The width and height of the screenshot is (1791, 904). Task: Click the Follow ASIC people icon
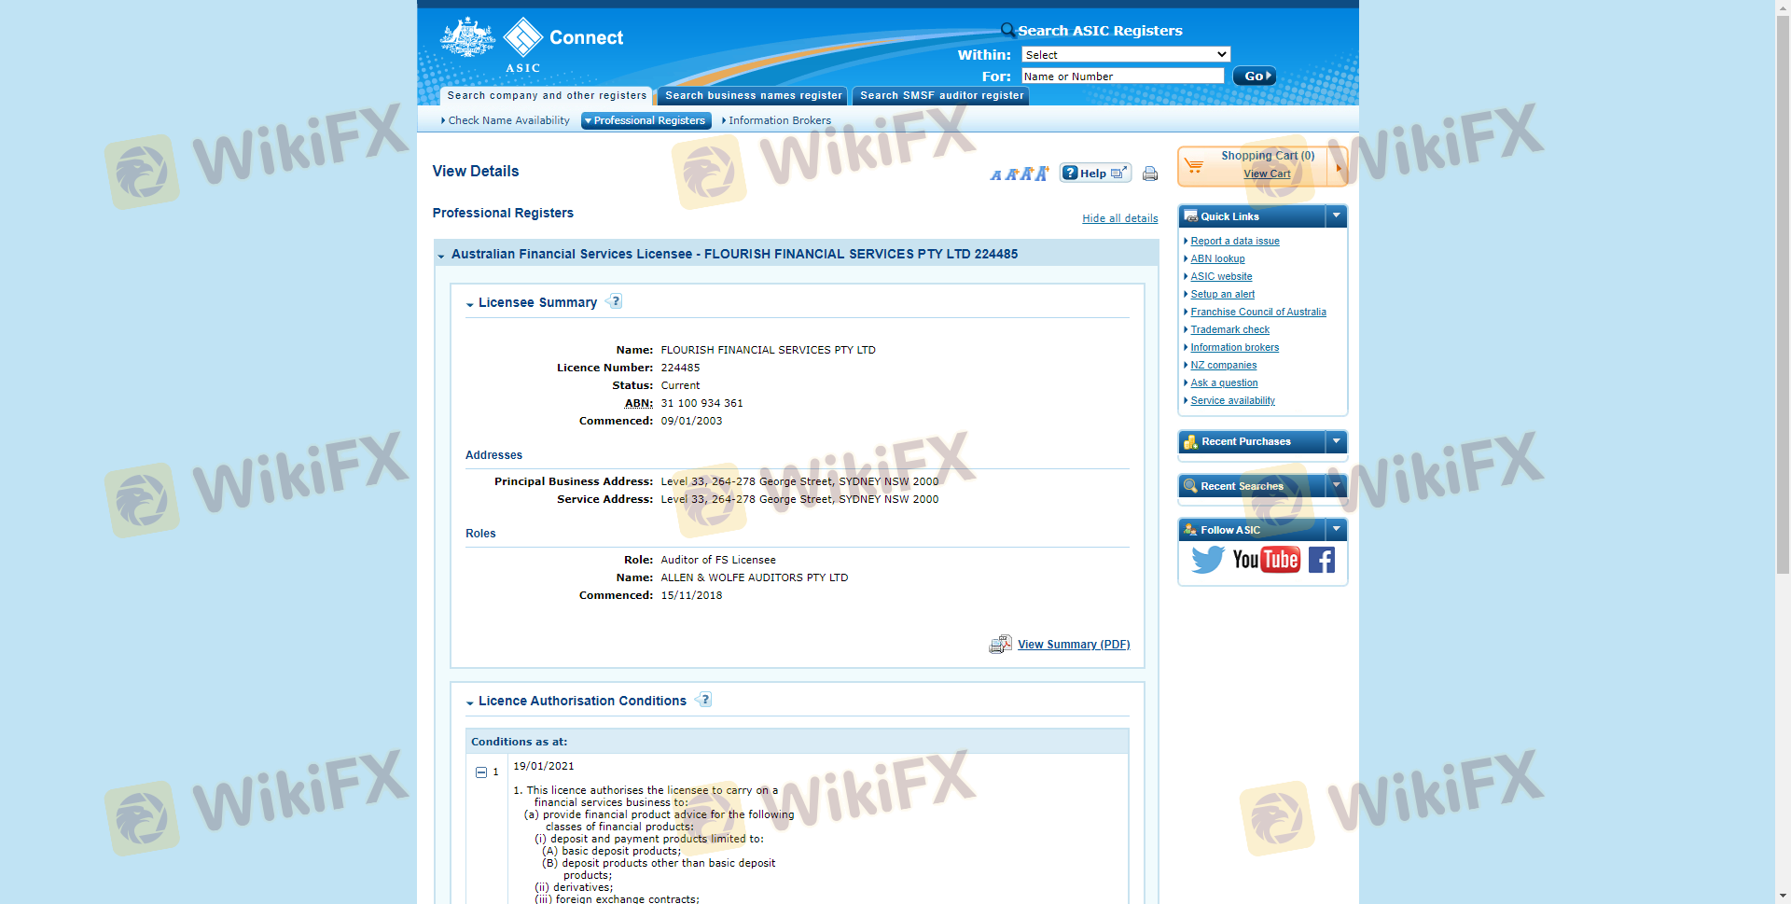(1190, 530)
